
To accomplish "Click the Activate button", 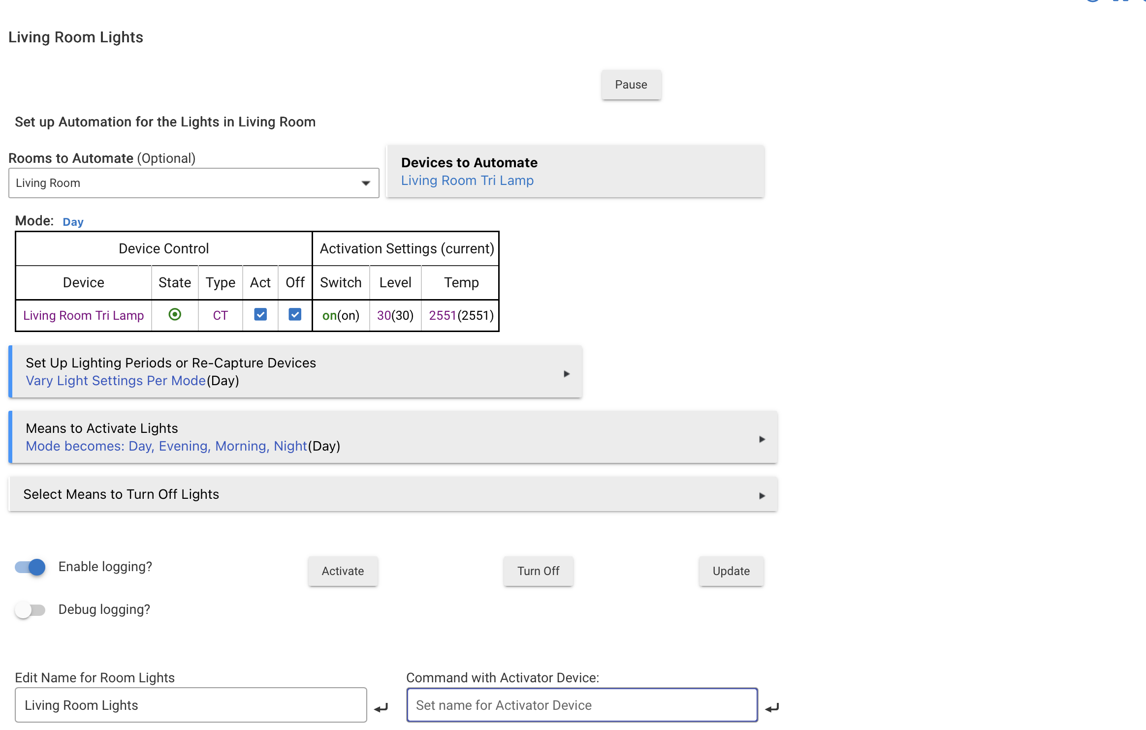I will pyautogui.click(x=343, y=571).
